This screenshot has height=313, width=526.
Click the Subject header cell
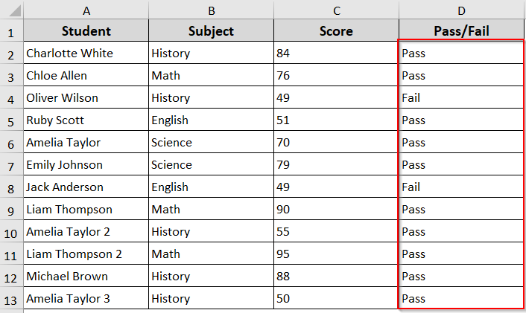[212, 31]
